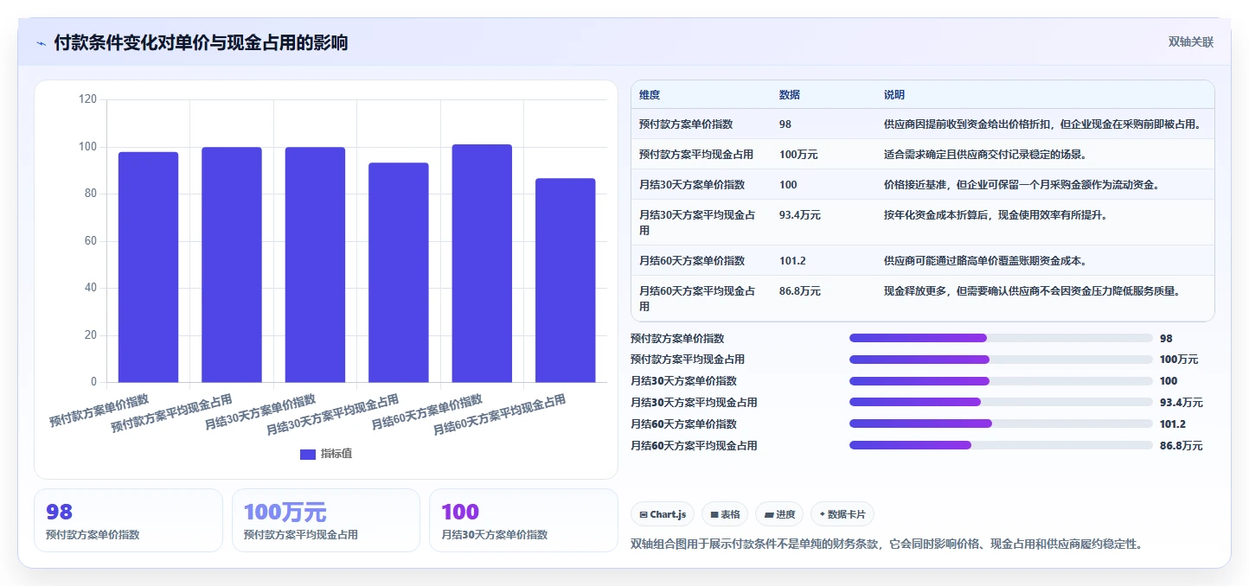
Task: Click the chart bar for 月结30天方案单价指数
Action: click(315, 264)
